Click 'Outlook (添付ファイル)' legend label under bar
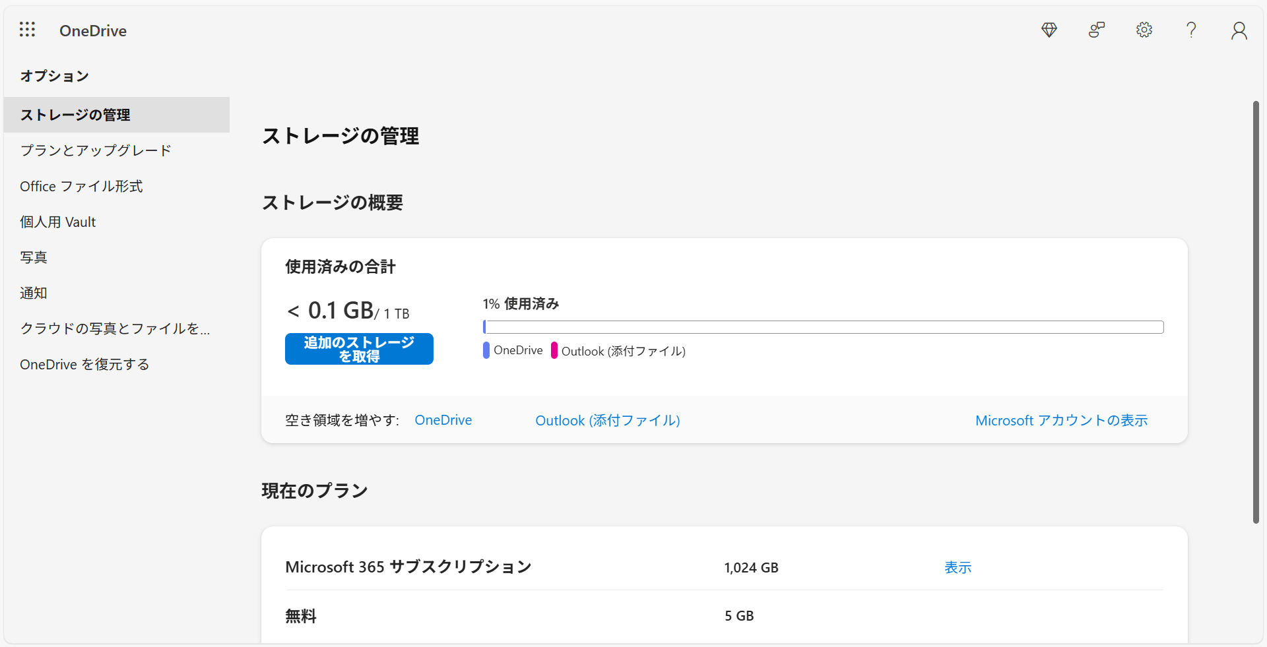 (624, 351)
